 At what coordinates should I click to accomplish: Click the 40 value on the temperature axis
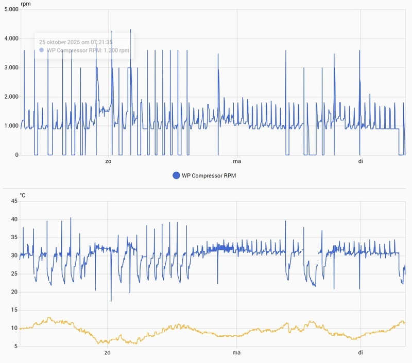tap(14, 219)
